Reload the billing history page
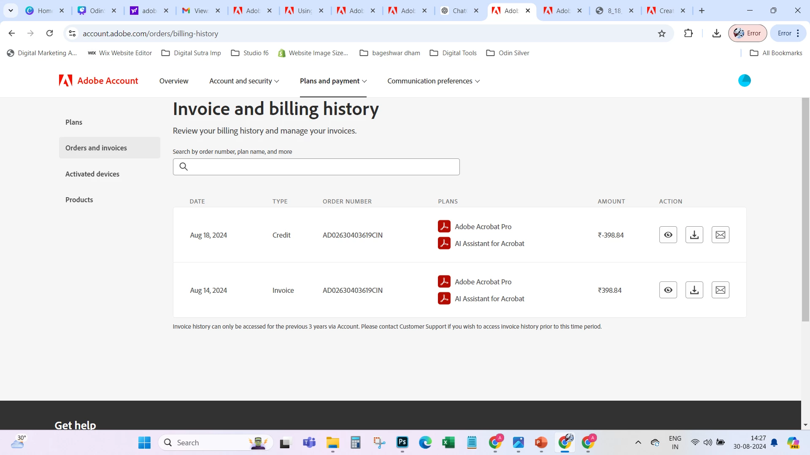This screenshot has height=455, width=810. [49, 33]
